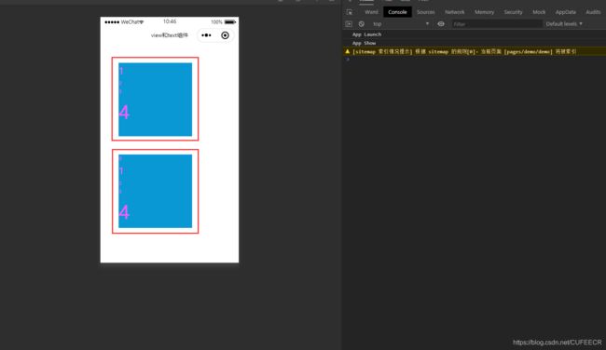Open the Default levels dropdown

click(x=564, y=24)
